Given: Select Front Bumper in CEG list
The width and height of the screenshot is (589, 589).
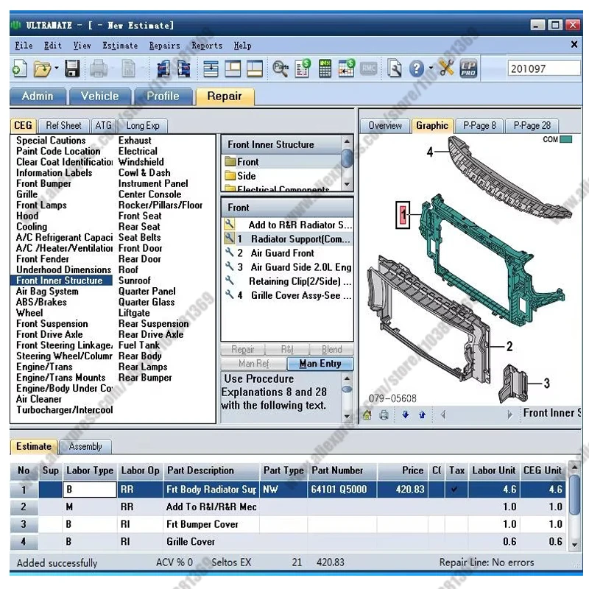Looking at the screenshot, I should 43,183.
